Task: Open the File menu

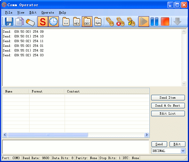Action: (x=9, y=12)
